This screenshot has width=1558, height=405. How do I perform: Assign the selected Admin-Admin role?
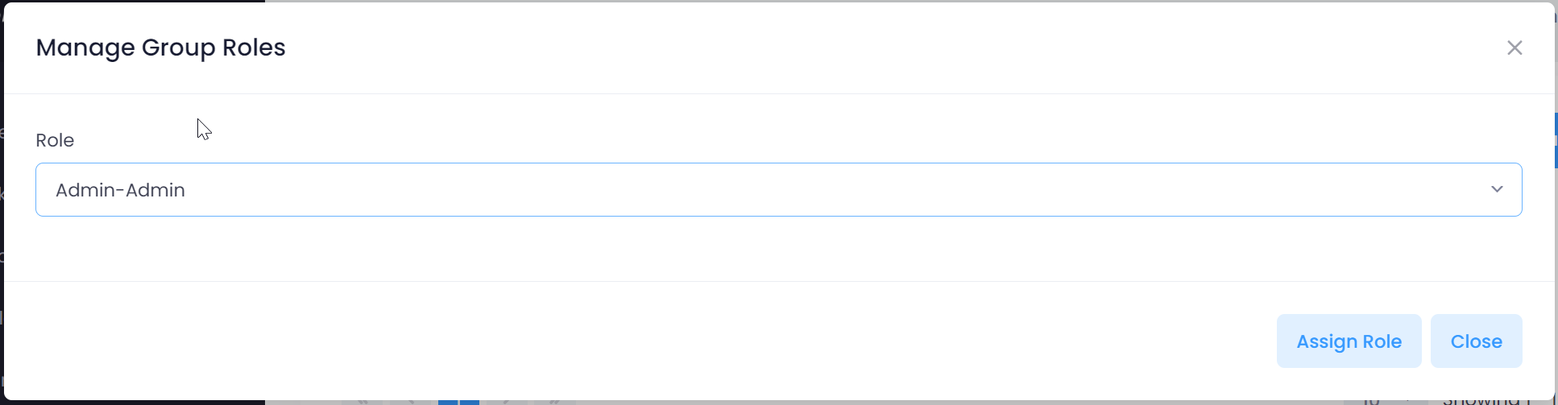1349,341
